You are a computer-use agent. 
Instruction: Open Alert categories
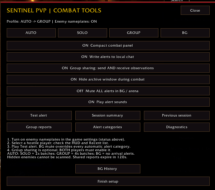point(108,127)
